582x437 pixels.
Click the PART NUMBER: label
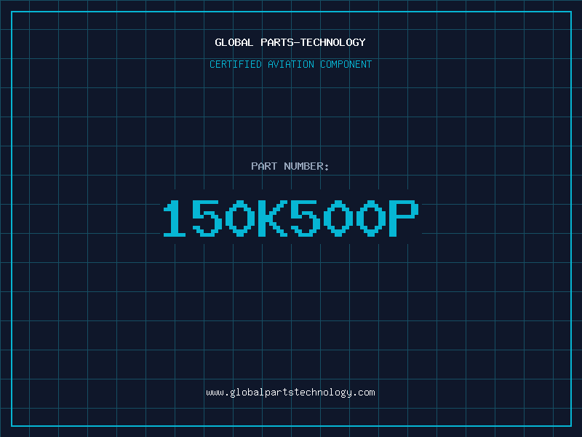tap(290, 166)
